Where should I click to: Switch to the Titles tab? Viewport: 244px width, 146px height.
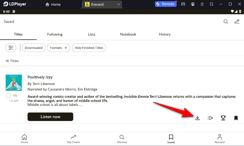click(x=18, y=34)
